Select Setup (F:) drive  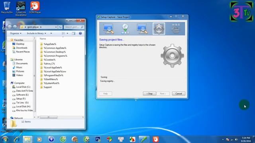click(21, 99)
